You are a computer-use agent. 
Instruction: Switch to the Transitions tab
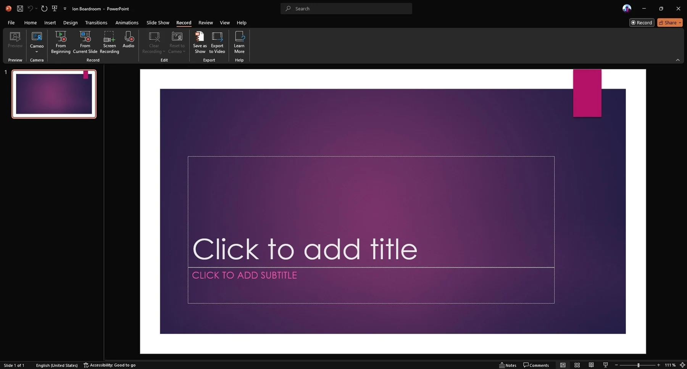click(96, 22)
